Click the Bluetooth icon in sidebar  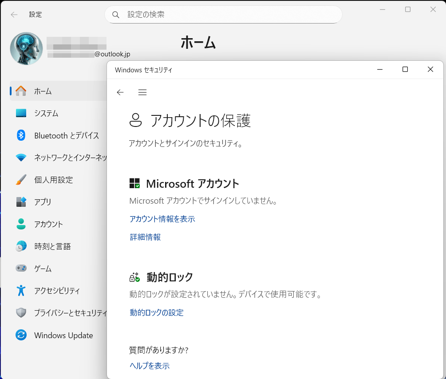point(21,135)
